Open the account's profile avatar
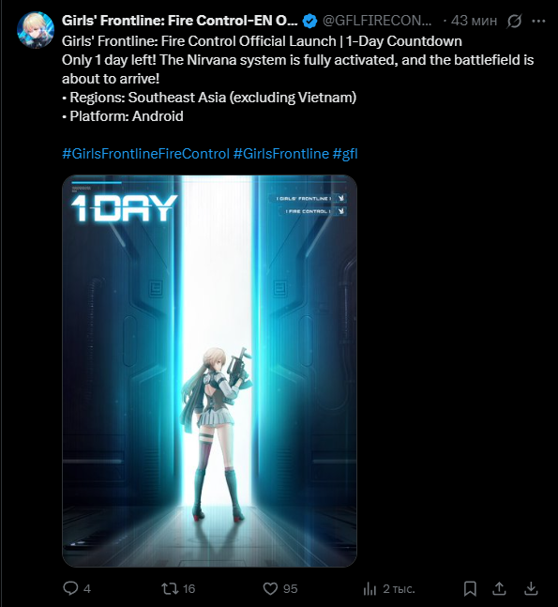The image size is (558, 607). pyautogui.click(x=36, y=30)
